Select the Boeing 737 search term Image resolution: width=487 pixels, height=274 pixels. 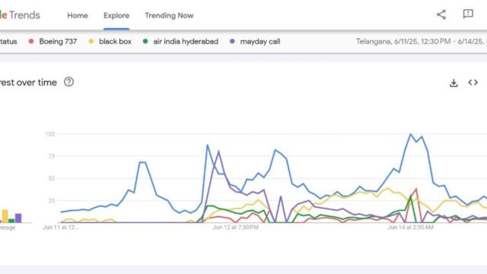[58, 42]
